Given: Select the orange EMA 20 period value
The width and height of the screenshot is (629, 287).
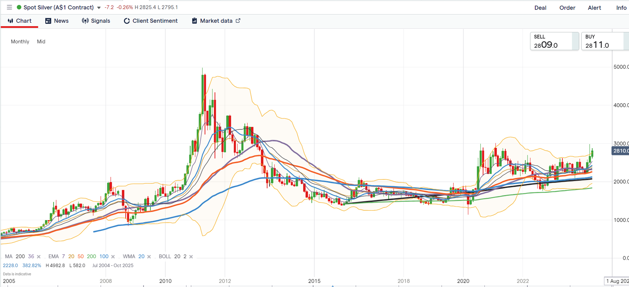Looking at the screenshot, I should pos(71,256).
